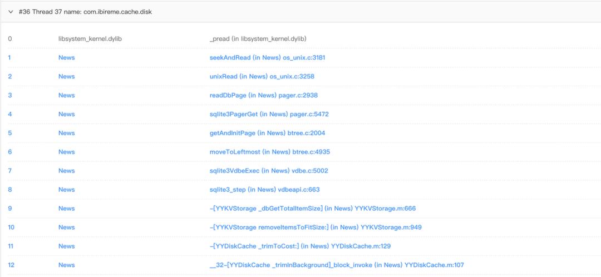Click News module in sqlite3VdbeExec row
Viewport: 601px width, 277px height.
67,171
